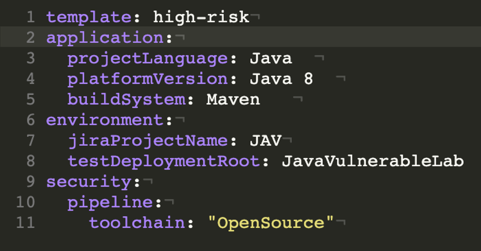Viewport: 481px width, 251px height.
Task: Click line number 2 in the gutter
Action: 31,38
